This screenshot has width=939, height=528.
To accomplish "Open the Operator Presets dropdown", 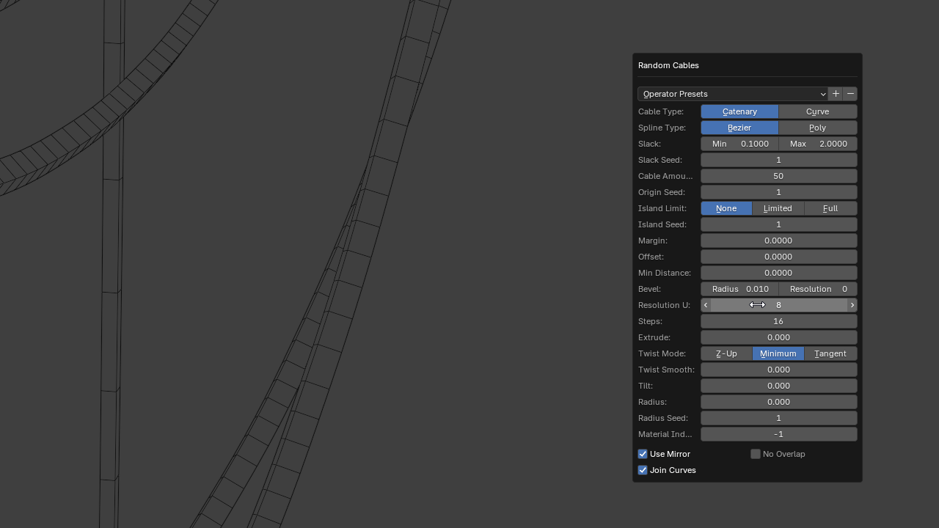I will [x=732, y=94].
